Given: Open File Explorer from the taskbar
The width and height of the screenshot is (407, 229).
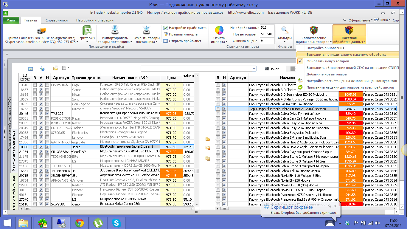Looking at the screenshot, I should [x=23, y=223].
